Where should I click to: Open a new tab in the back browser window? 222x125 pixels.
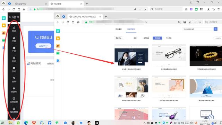pyautogui.click(x=87, y=4)
